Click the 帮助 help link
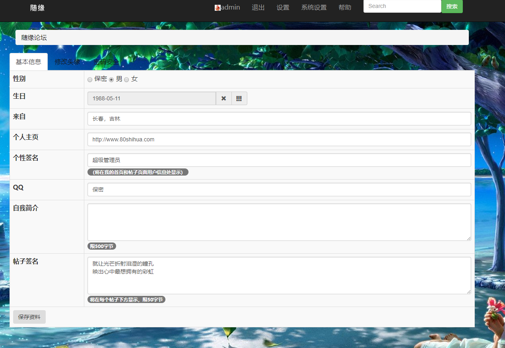 [345, 8]
